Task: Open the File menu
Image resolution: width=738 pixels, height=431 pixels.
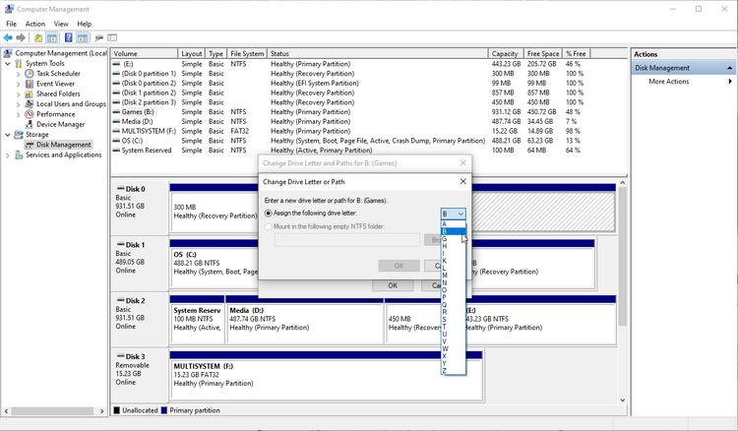Action: 11,24
